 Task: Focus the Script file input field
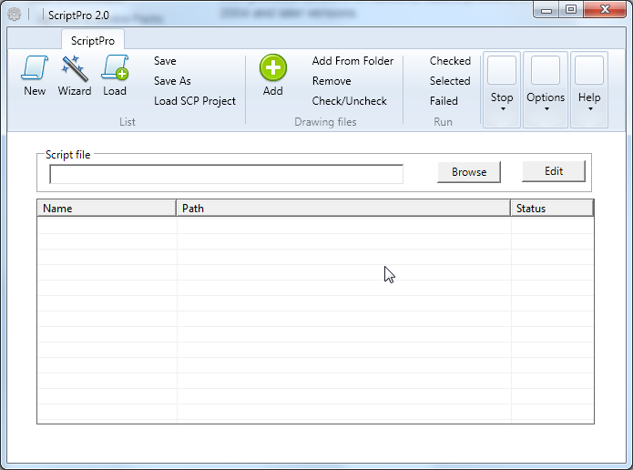[226, 174]
